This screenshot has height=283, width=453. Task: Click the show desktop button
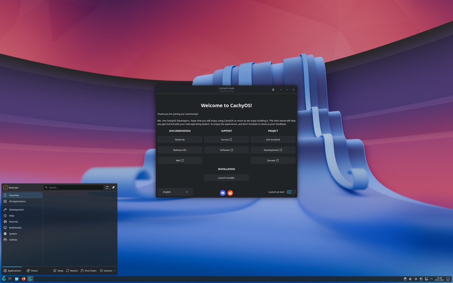[x=448, y=279]
